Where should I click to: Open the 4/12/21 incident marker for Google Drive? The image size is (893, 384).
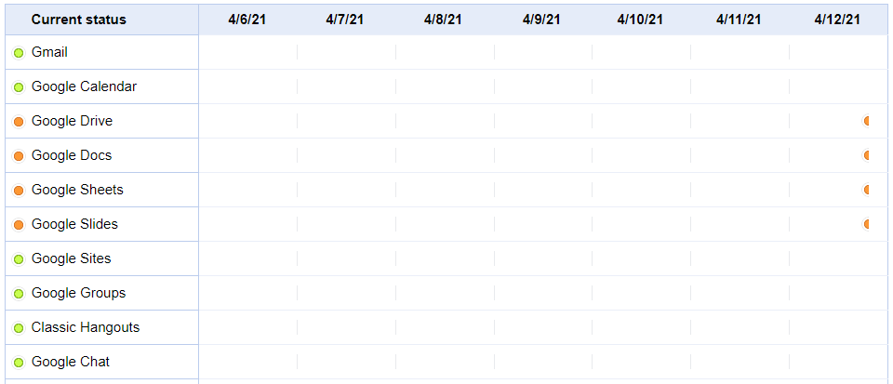[x=866, y=121]
